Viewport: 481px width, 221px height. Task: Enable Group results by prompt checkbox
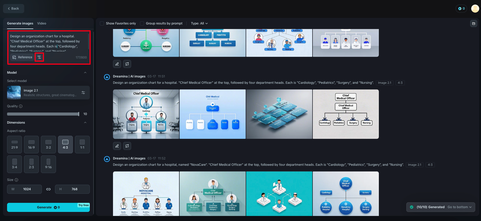pyautogui.click(x=142, y=23)
